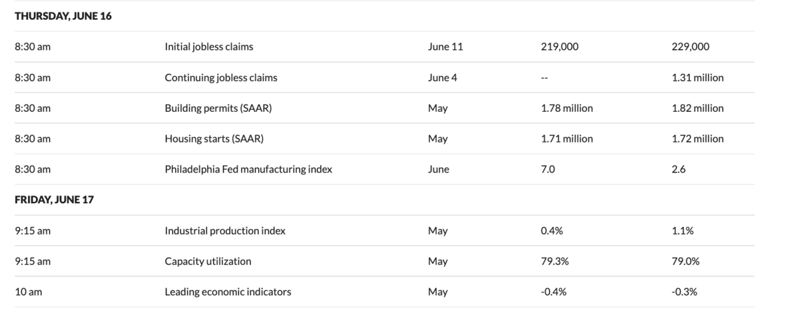
Task: Select the 1.31 million continuing claims figure
Action: click(697, 77)
